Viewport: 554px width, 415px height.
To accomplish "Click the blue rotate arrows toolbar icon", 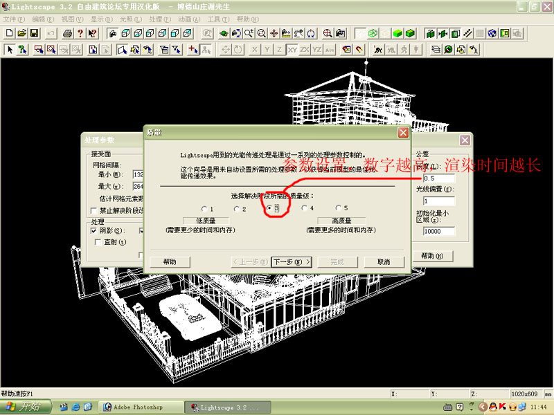I will [x=311, y=33].
